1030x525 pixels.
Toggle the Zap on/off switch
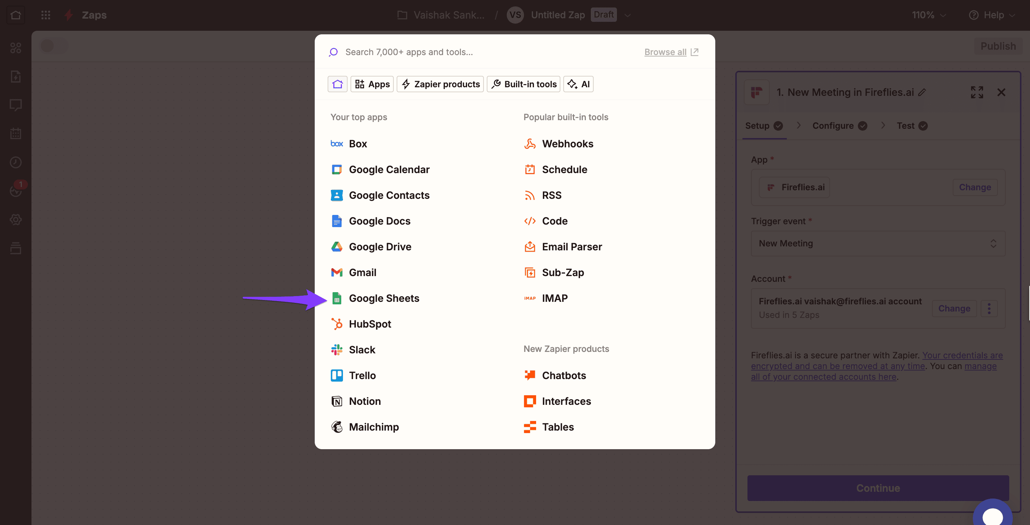pyautogui.click(x=54, y=45)
